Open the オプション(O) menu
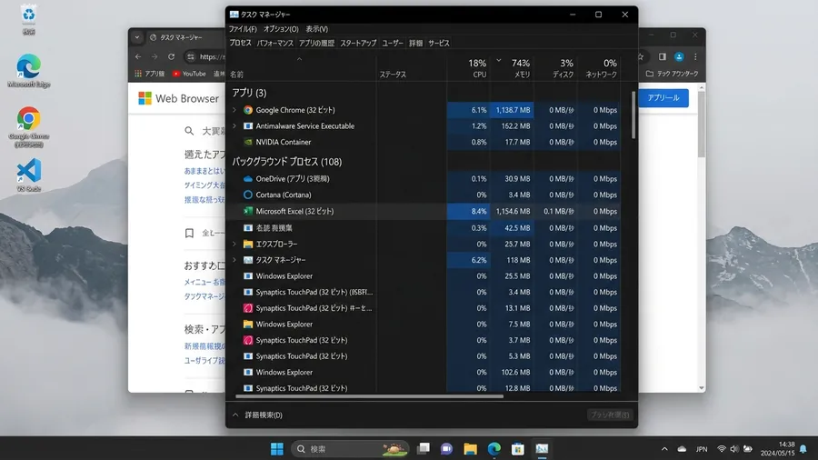Screen dimensions: 818x460 (x=281, y=29)
